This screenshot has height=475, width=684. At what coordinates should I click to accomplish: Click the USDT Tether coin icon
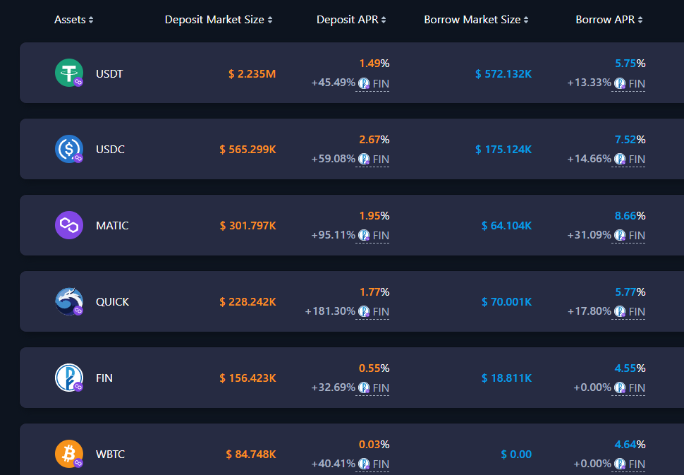(69, 73)
